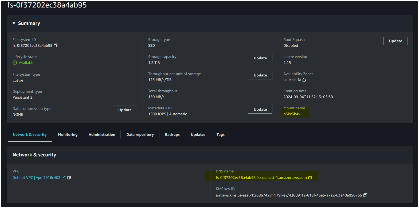Copy the KMS key ARN
419x208 pixels.
tap(365, 195)
